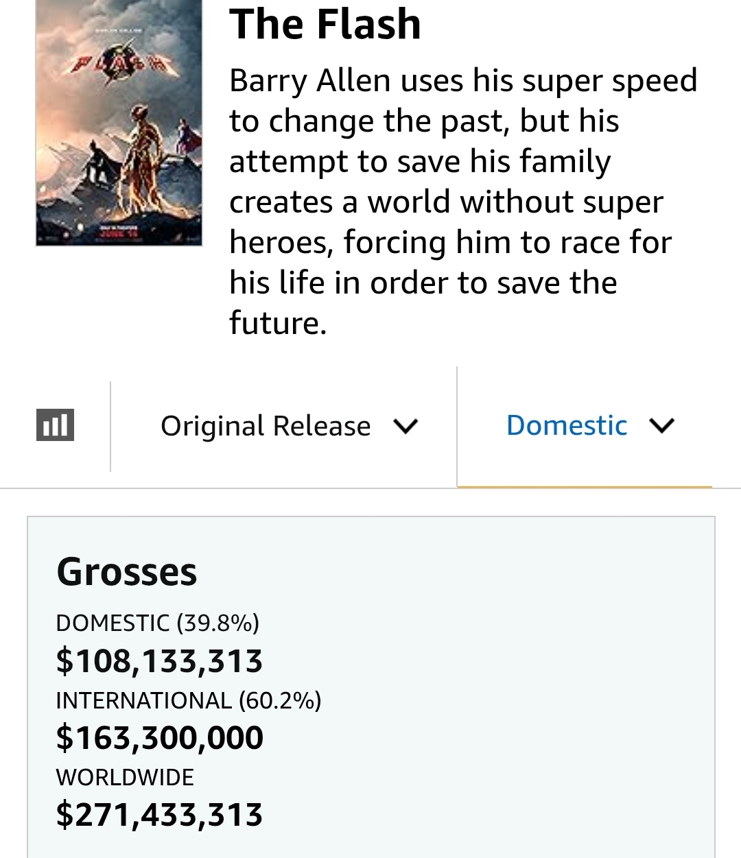741x858 pixels.
Task: Click the DOMESTIC (39.8%) label
Action: (158, 623)
